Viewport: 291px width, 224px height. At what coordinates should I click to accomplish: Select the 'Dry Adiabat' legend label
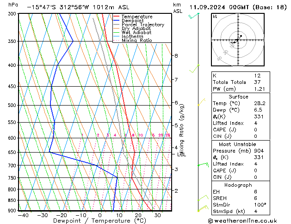(x=136, y=29)
